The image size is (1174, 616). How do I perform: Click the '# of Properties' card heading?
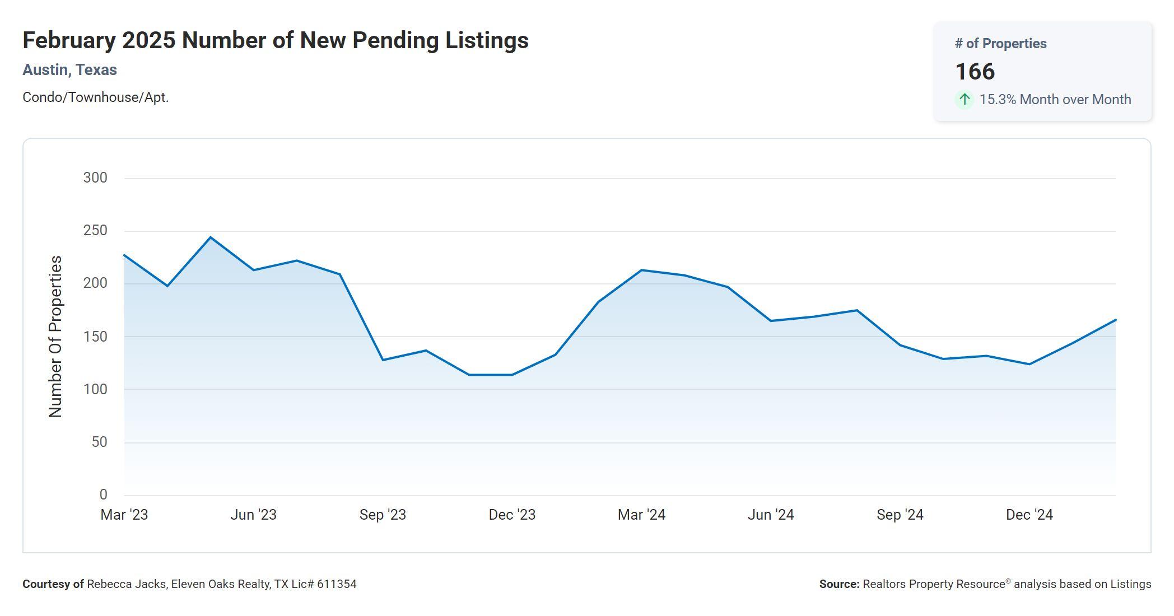1000,44
